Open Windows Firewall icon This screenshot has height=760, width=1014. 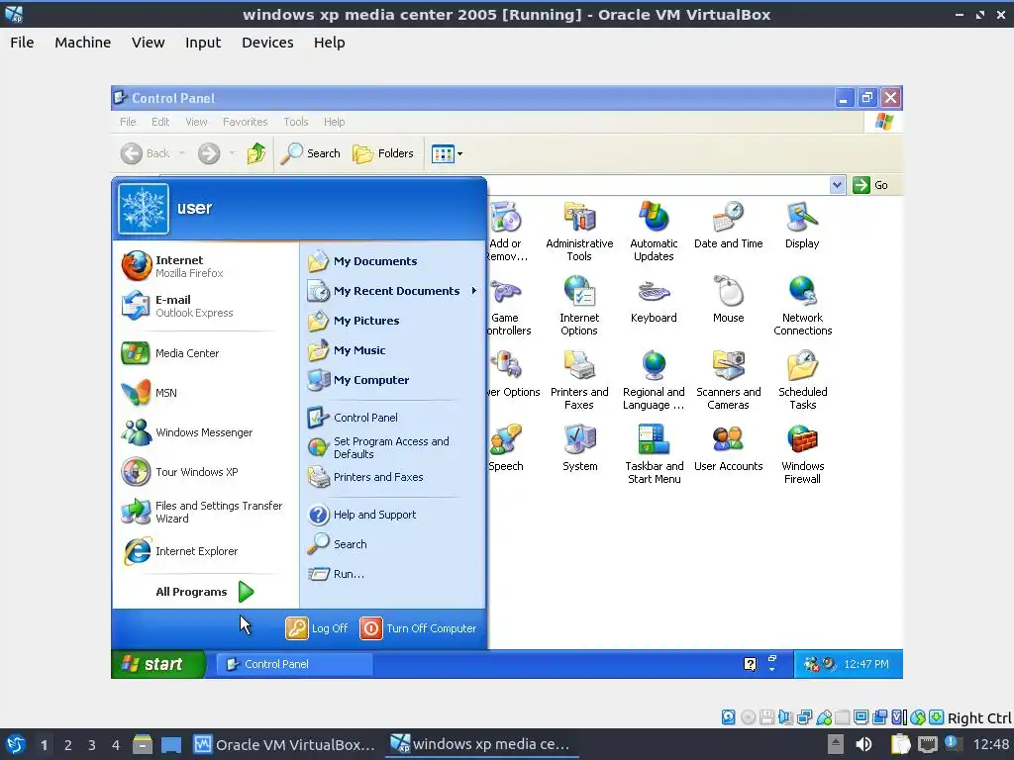coord(802,454)
